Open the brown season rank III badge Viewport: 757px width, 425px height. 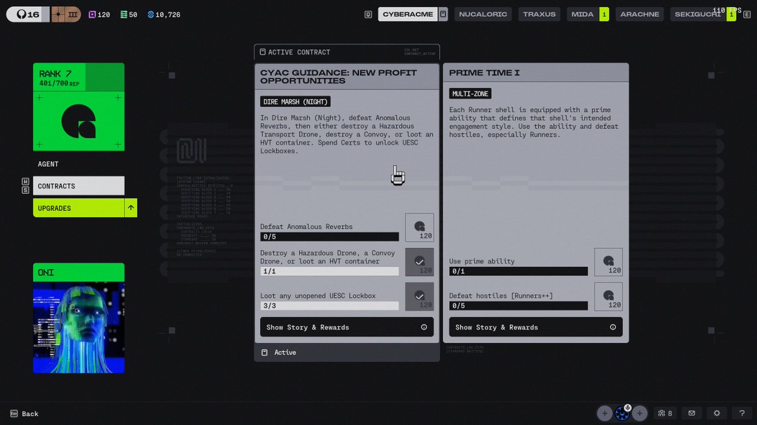point(66,14)
